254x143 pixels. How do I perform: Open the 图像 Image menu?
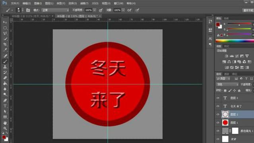click(38, 3)
